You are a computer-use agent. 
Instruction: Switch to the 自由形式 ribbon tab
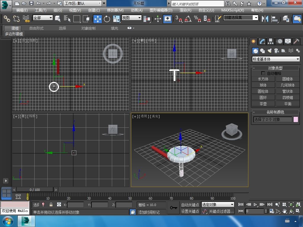pyautogui.click(x=36, y=28)
